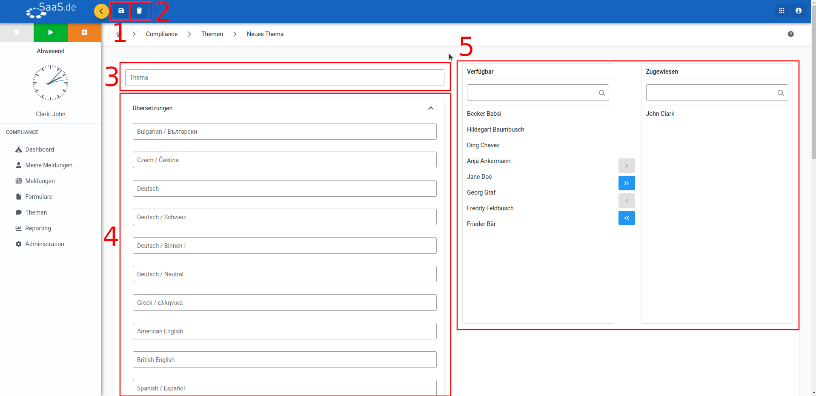The image size is (816, 396).
Task: Open the user account menu
Action: (799, 11)
